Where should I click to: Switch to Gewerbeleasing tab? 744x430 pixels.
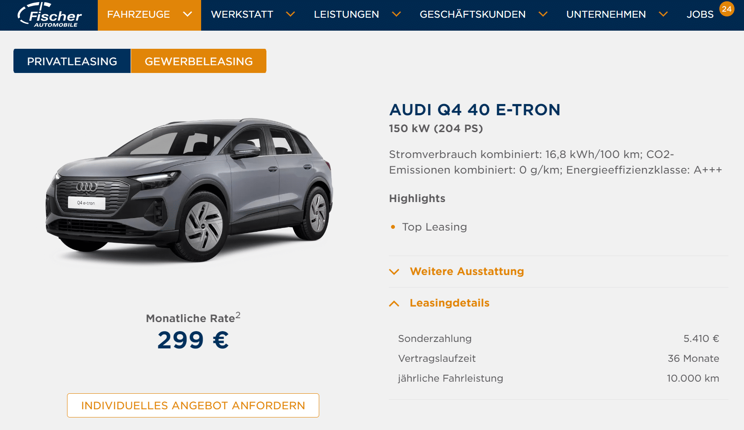(199, 61)
